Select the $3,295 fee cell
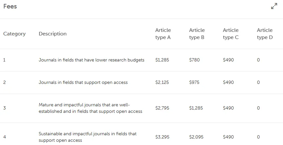Viewport: 283px width, 145px height. click(x=162, y=137)
